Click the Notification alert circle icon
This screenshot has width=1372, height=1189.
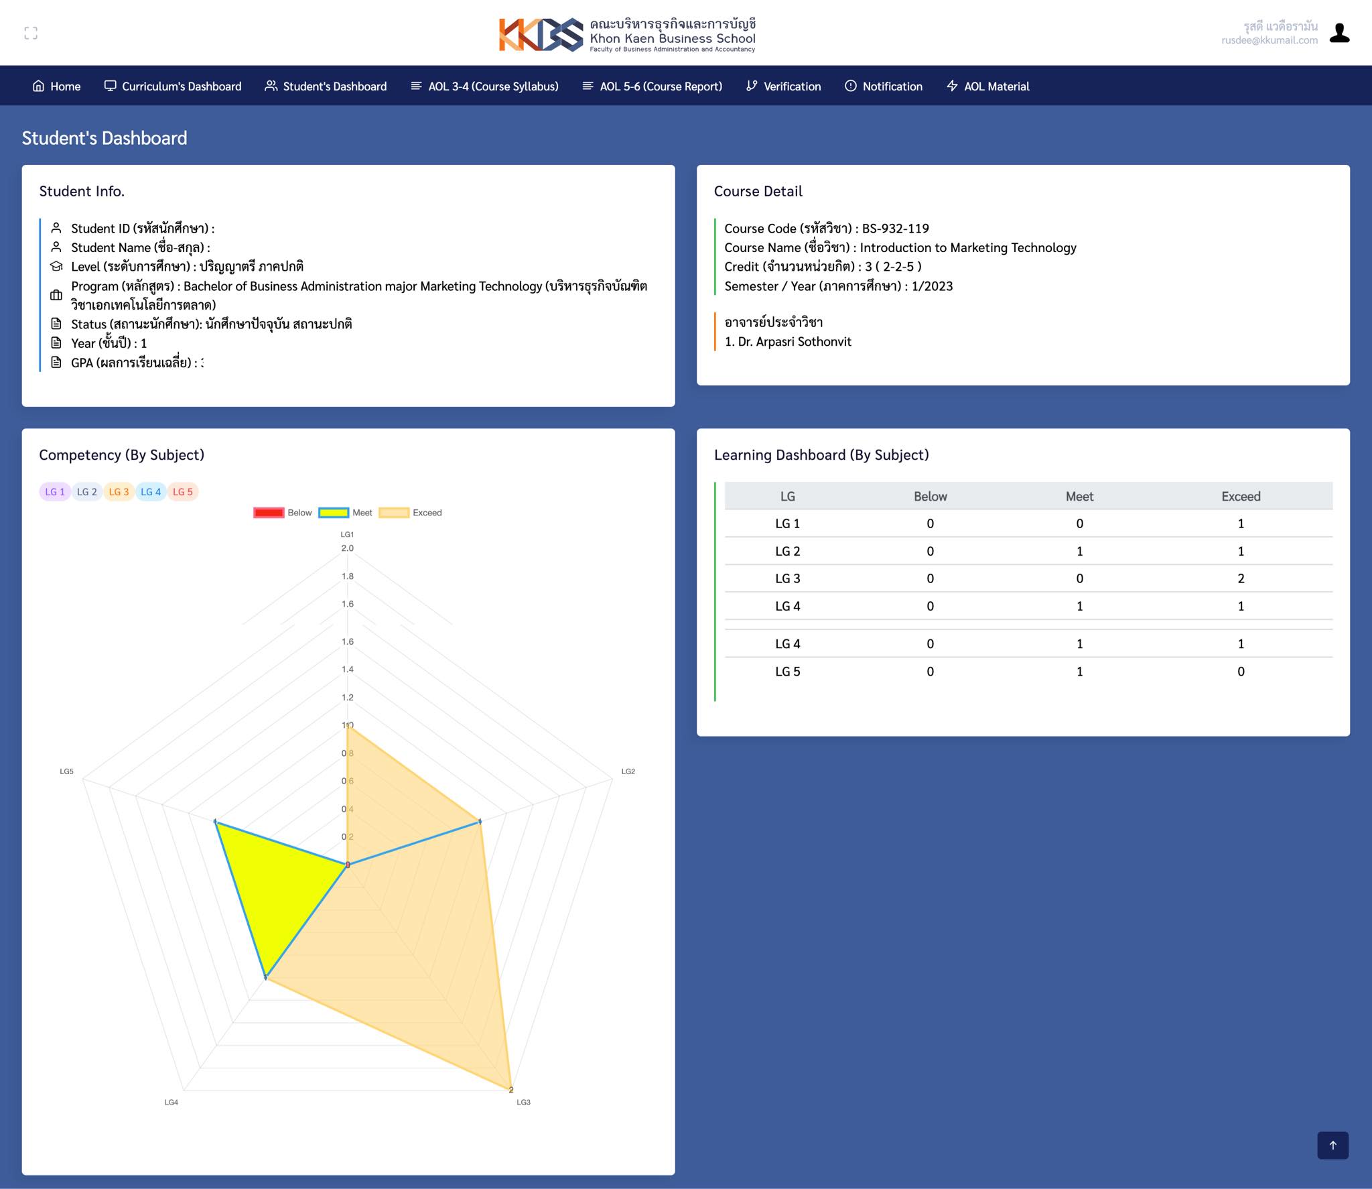850,86
